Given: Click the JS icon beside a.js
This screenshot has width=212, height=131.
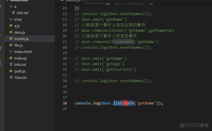Looking at the screenshot, I should point(11,26).
